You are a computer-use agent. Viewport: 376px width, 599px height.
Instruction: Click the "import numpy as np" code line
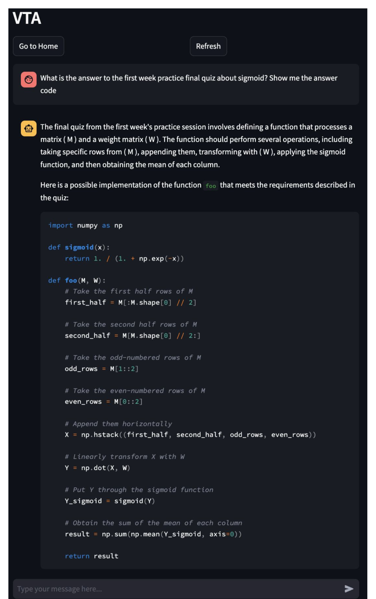tap(85, 225)
